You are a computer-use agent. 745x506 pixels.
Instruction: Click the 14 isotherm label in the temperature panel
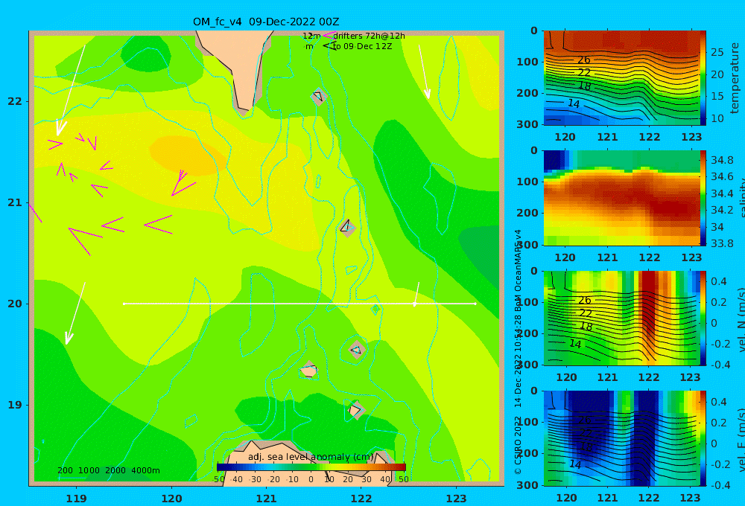point(574,103)
